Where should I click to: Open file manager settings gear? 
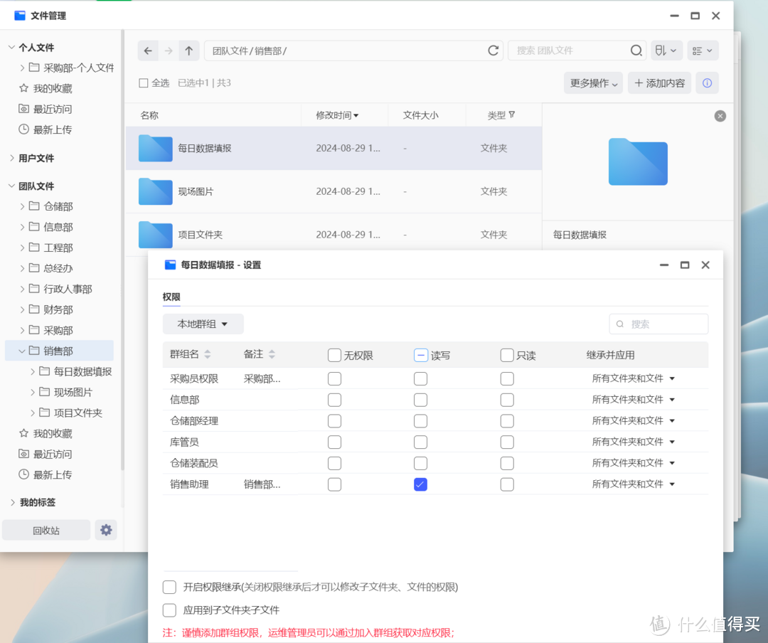tap(106, 530)
